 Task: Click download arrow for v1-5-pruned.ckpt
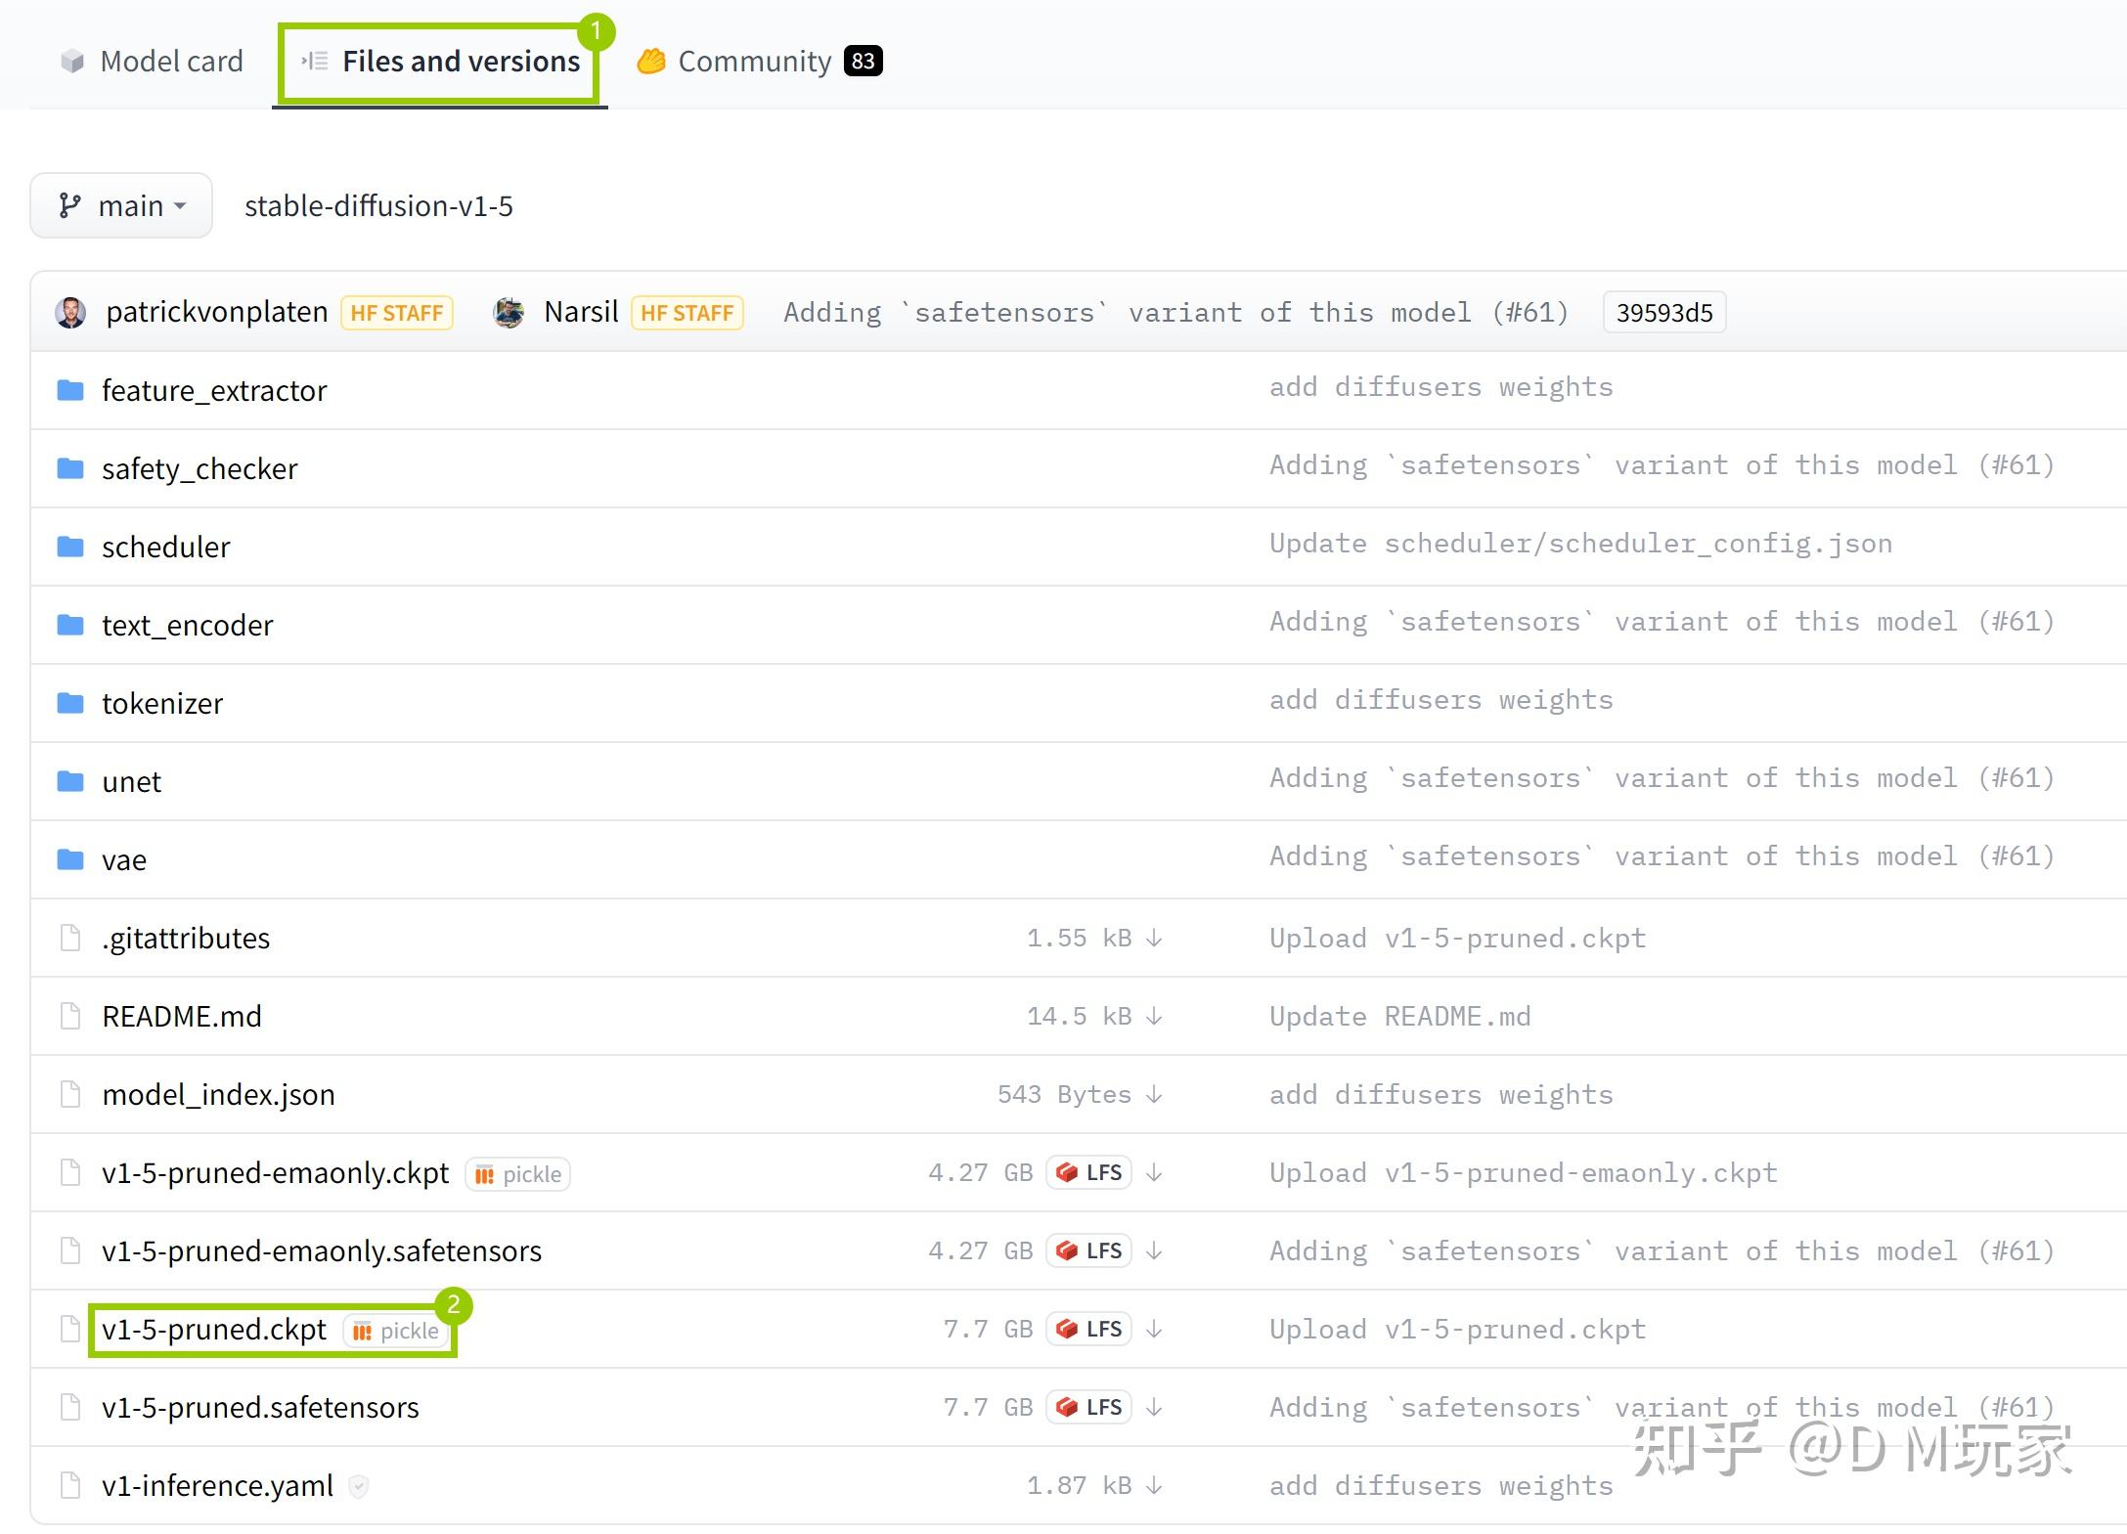[x=1154, y=1329]
